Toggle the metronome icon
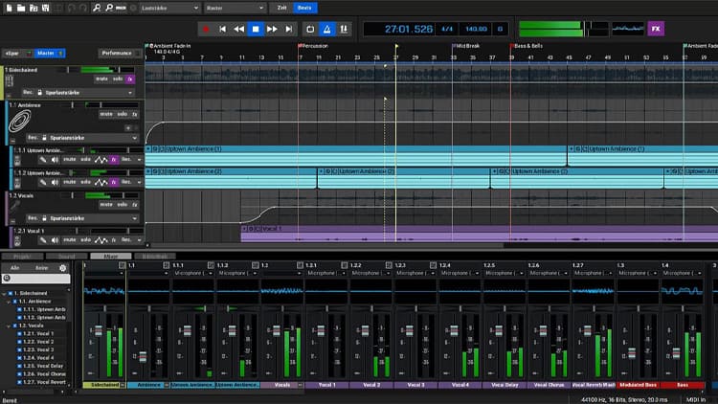This screenshot has height=404, width=718. [327, 29]
